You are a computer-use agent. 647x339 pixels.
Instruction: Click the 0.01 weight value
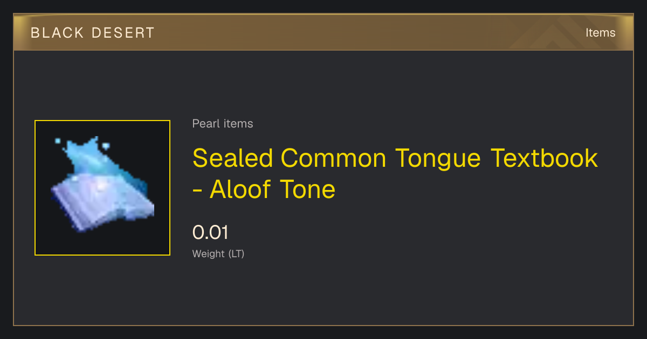click(211, 232)
